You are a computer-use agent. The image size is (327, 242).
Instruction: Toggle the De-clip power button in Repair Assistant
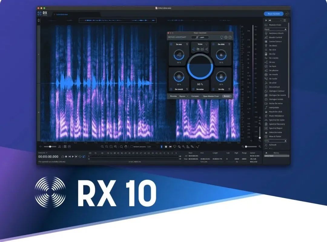tap(213, 89)
